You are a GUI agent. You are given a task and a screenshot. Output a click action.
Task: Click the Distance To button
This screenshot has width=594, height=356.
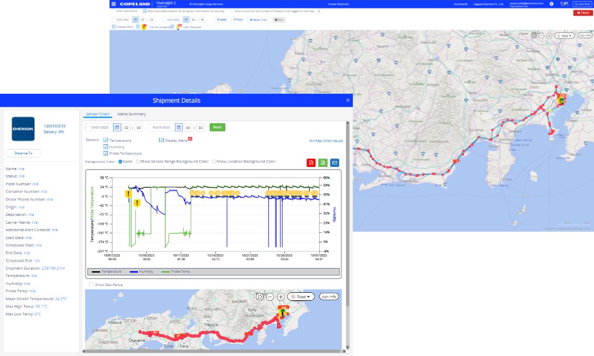click(23, 153)
